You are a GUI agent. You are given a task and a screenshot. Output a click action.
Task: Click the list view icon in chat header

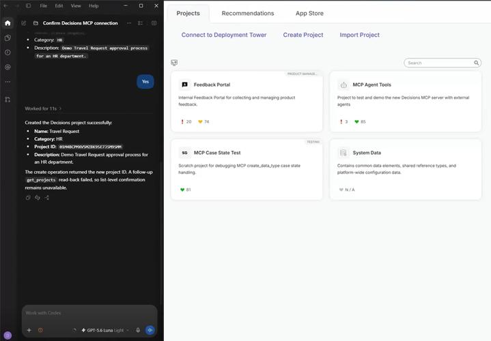[x=140, y=23]
